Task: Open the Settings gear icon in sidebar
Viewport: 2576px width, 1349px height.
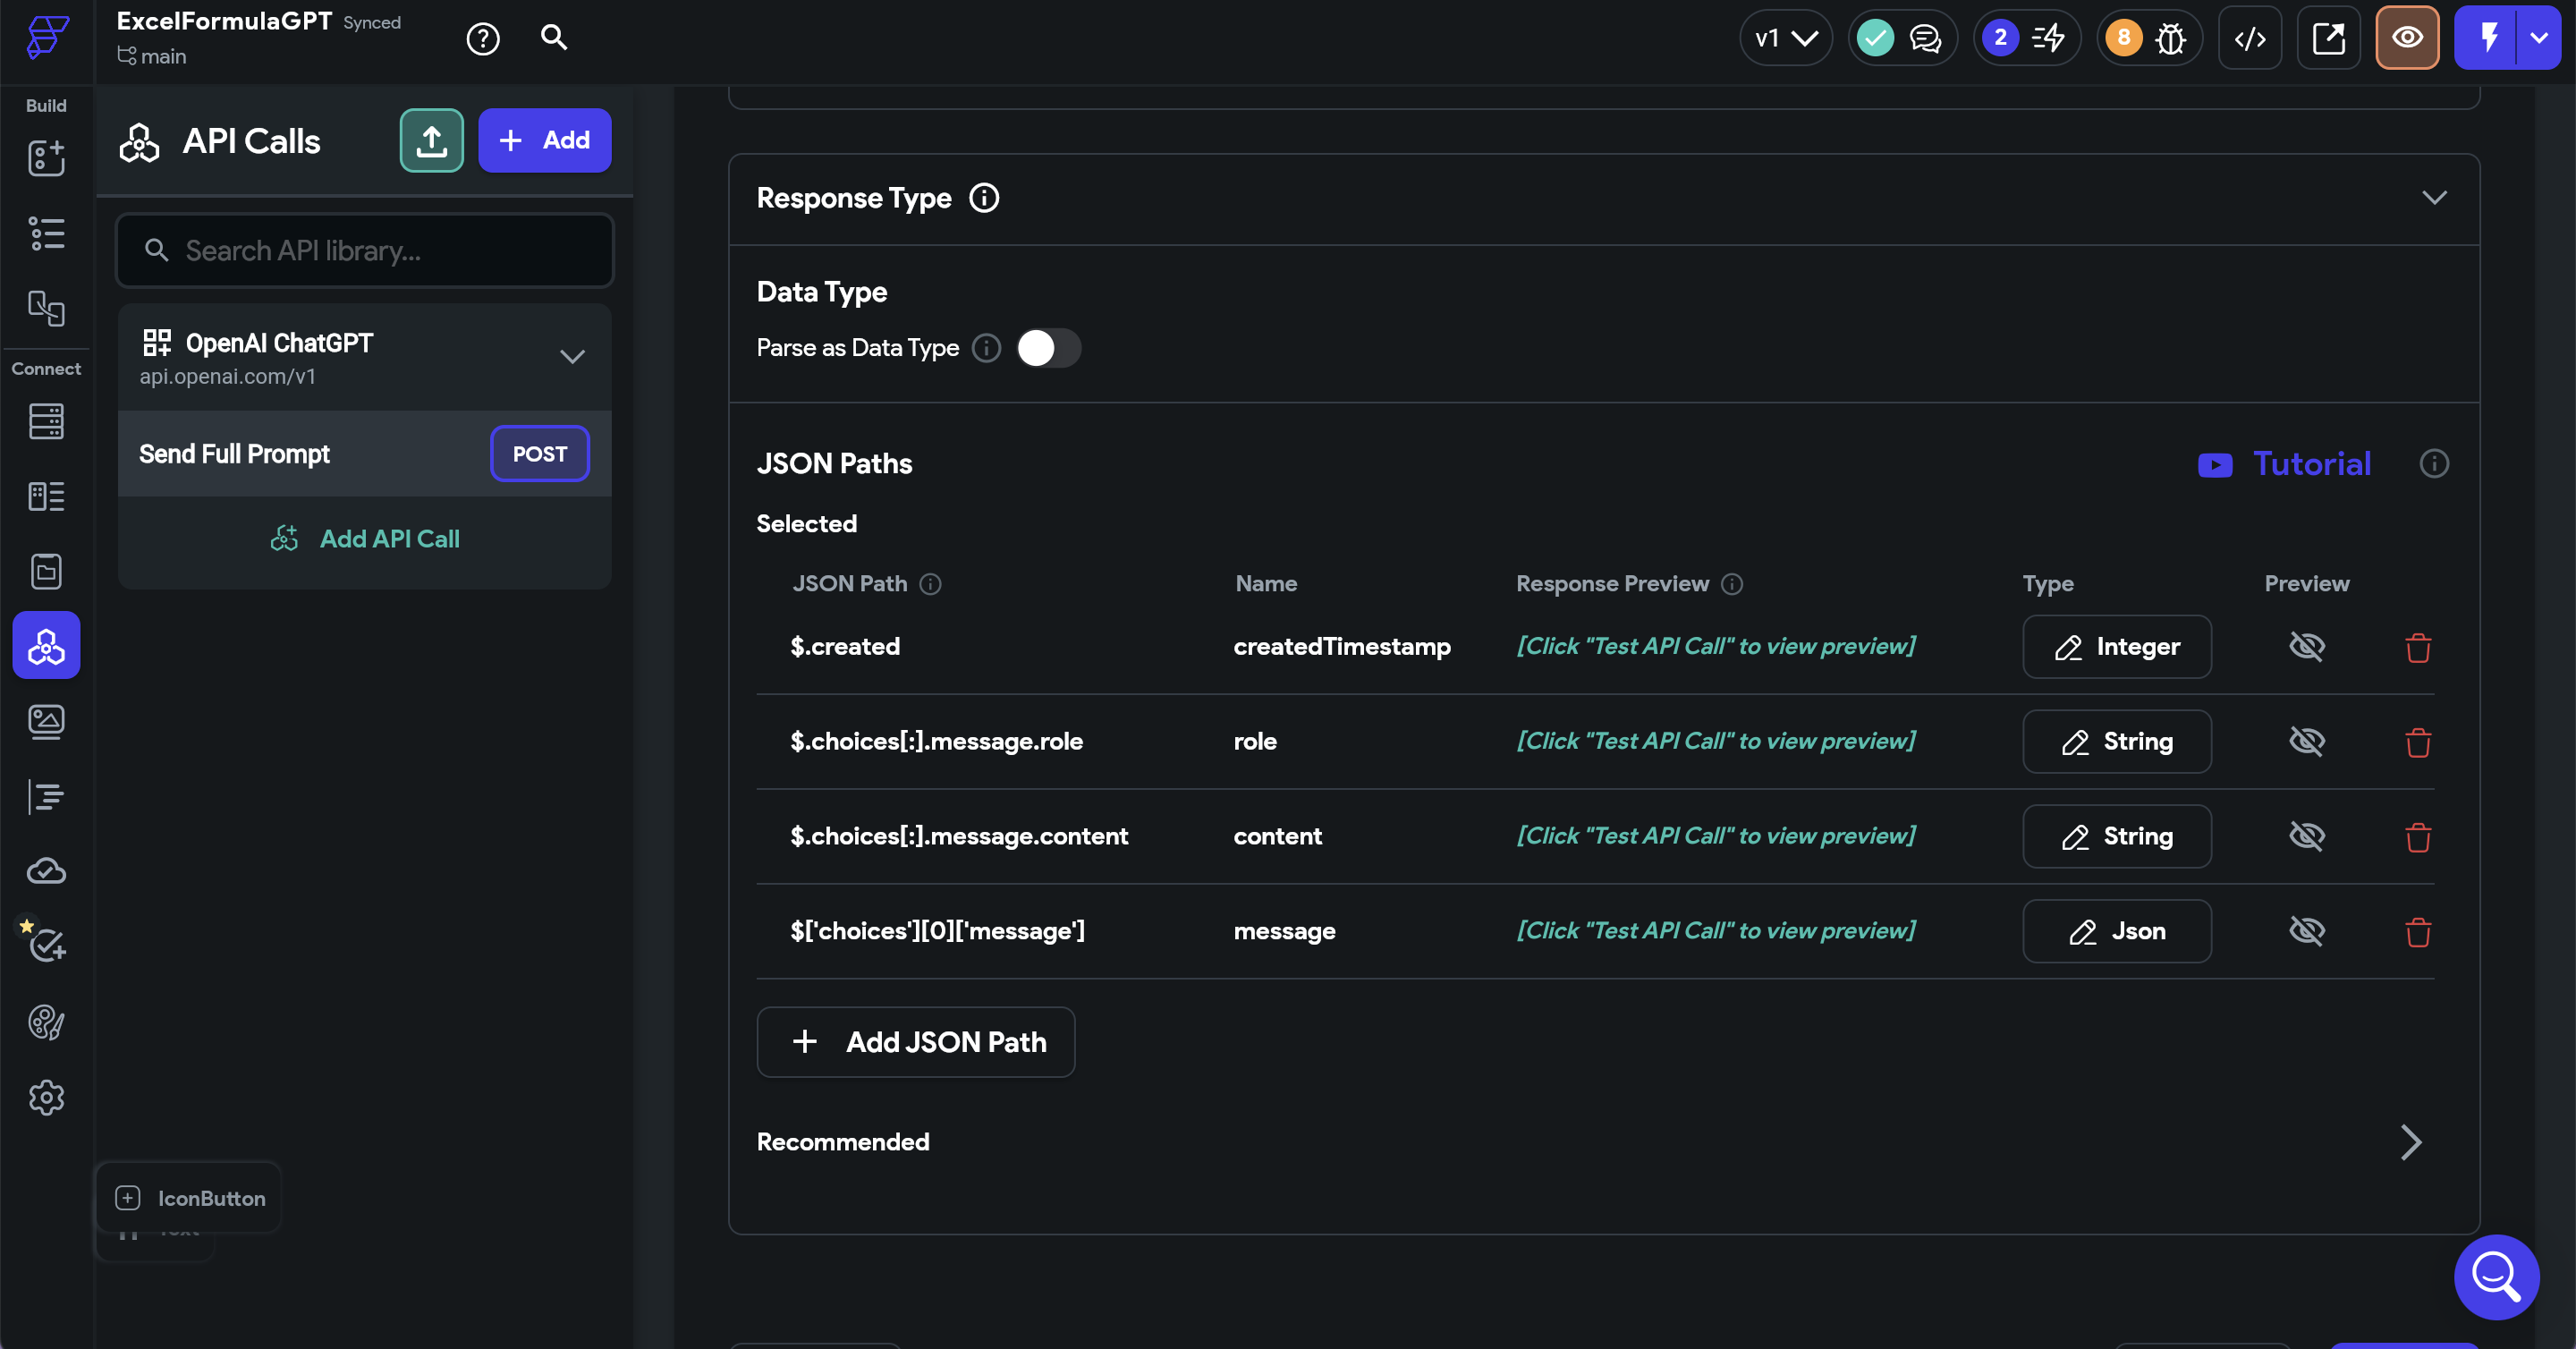Action: point(46,1097)
